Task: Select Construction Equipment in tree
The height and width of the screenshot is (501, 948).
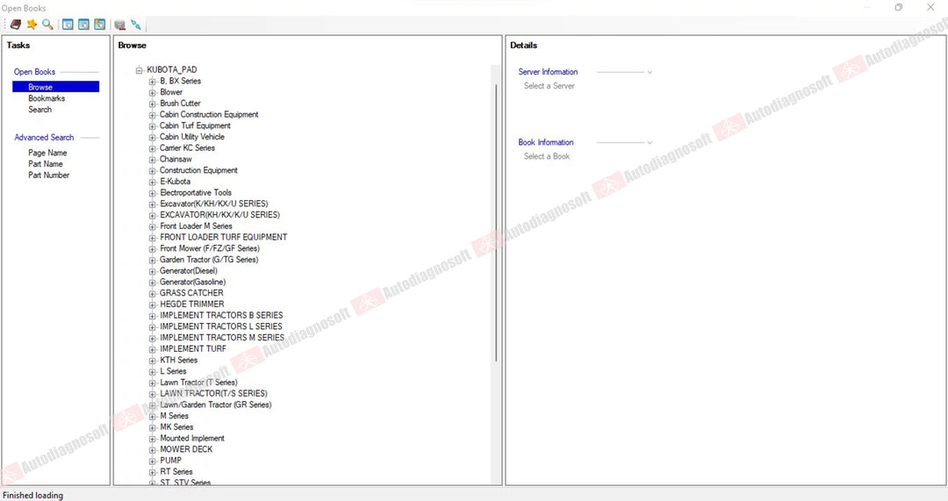Action: point(199,170)
